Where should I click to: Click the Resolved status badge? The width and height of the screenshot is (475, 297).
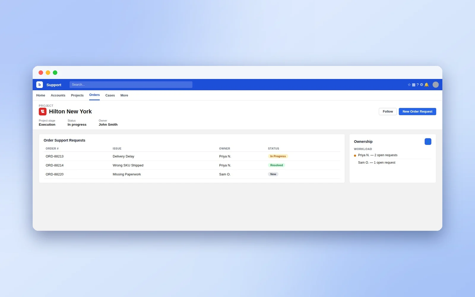276,165
